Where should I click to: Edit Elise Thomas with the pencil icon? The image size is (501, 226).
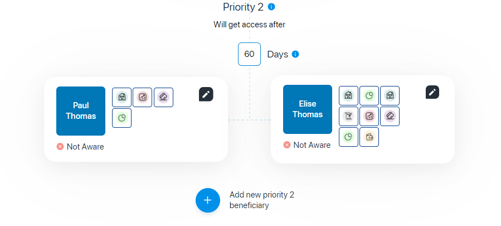[x=432, y=92]
